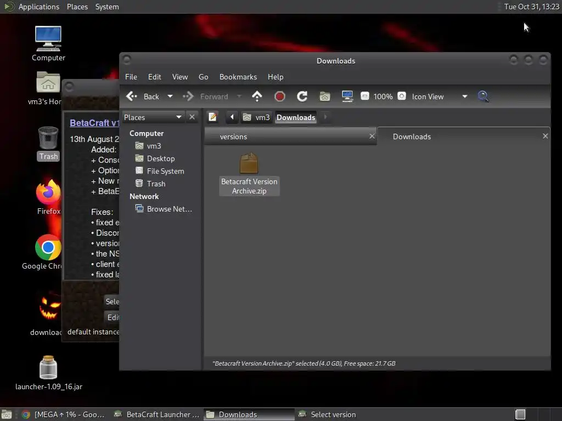The height and width of the screenshot is (421, 562).
Task: Click the red Stop loading icon
Action: 279,96
